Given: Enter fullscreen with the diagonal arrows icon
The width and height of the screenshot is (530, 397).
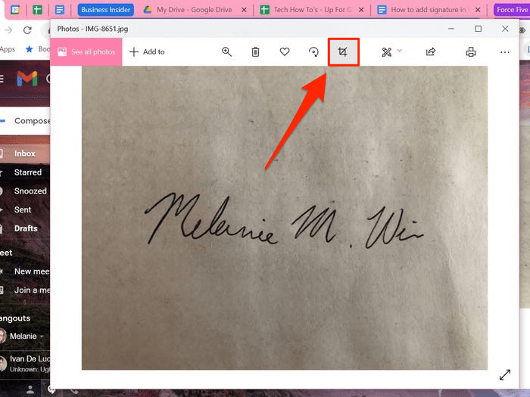Looking at the screenshot, I should (505, 375).
